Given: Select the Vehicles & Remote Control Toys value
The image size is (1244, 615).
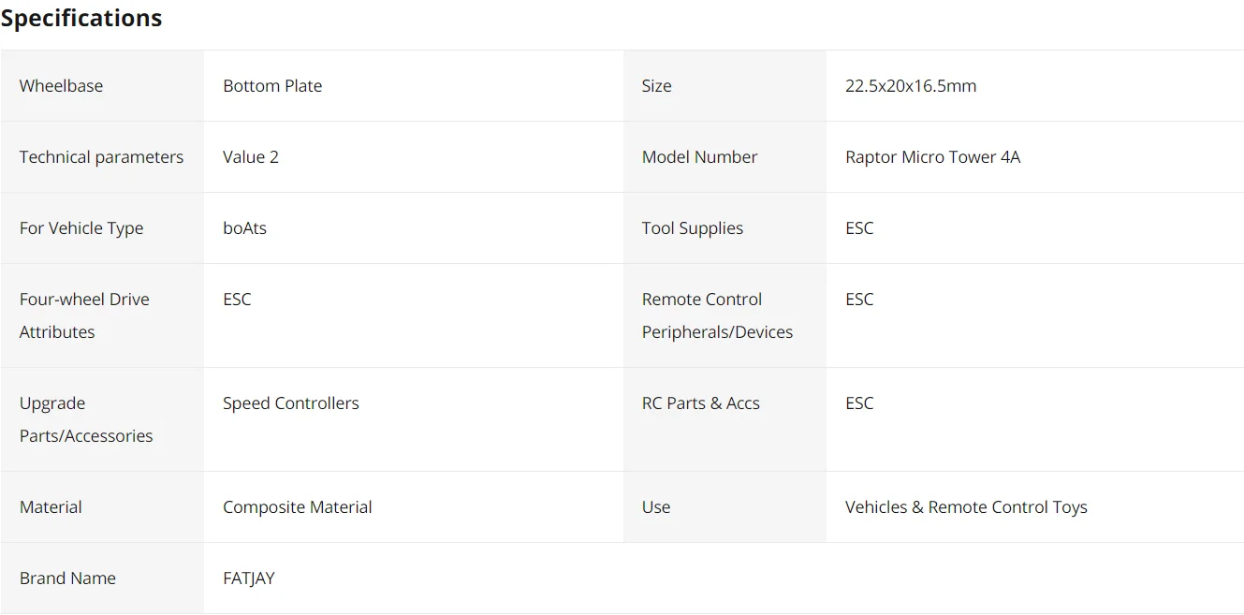Looking at the screenshot, I should [966, 507].
